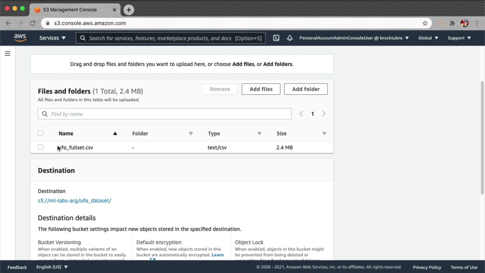Go to next page arrow in file list

point(324,114)
